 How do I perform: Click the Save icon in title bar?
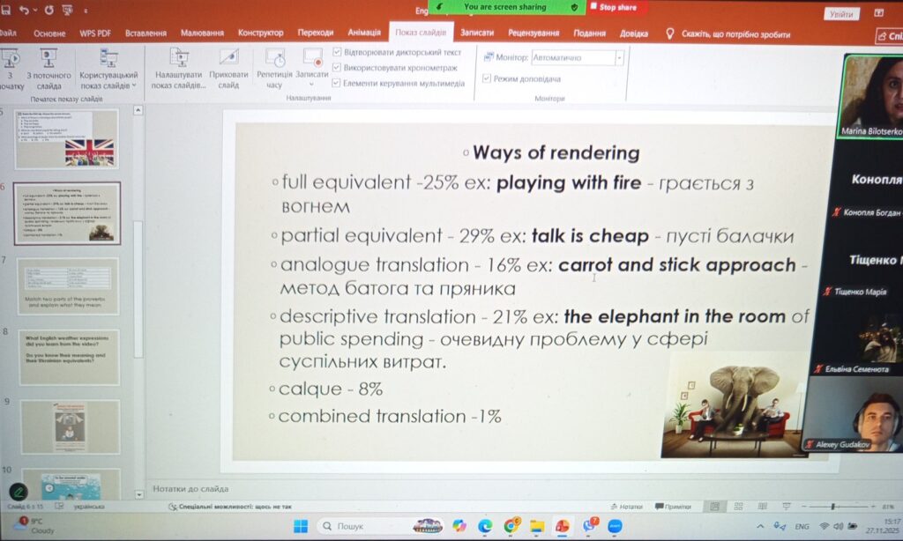(x=5, y=11)
